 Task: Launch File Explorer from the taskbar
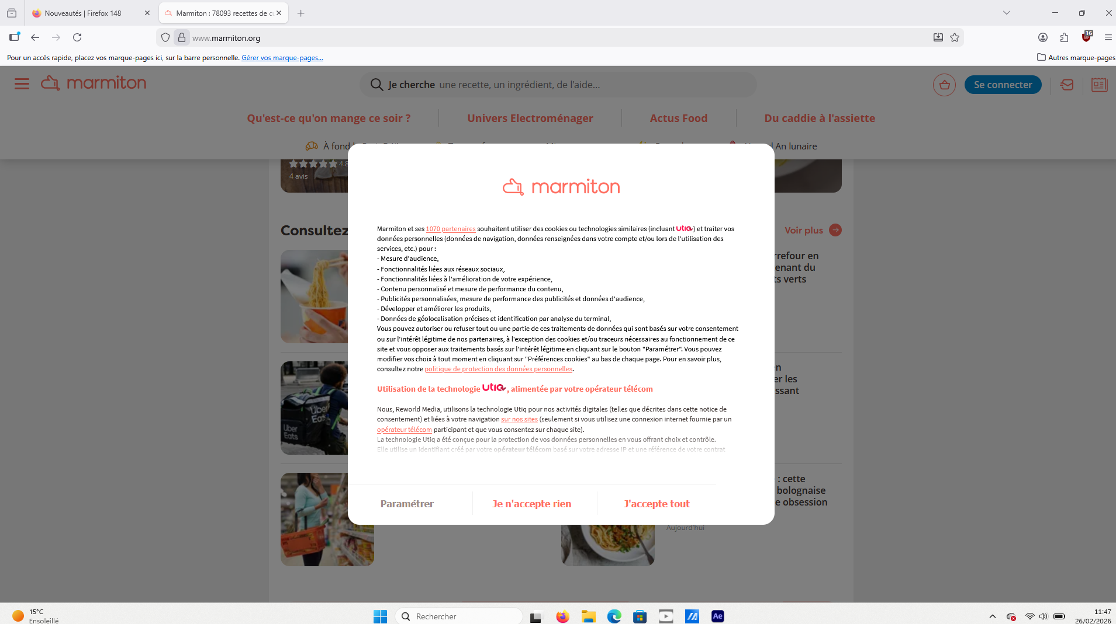click(588, 616)
